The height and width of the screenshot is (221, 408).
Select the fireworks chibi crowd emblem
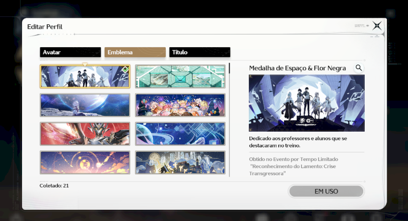[x=180, y=105]
